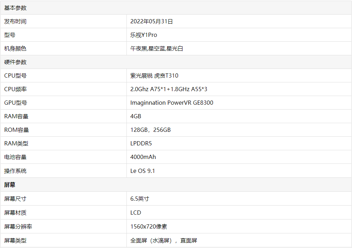Select the 屏幕材质 label cell
Image resolution: width=352 pixels, height=248 pixels.
[64, 213]
